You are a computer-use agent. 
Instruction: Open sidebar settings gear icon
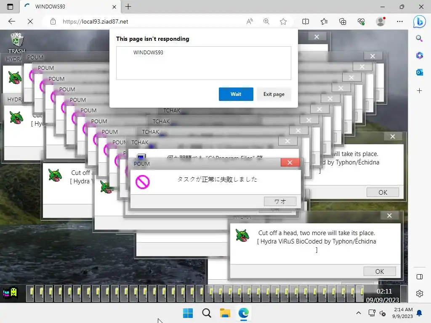point(420,293)
